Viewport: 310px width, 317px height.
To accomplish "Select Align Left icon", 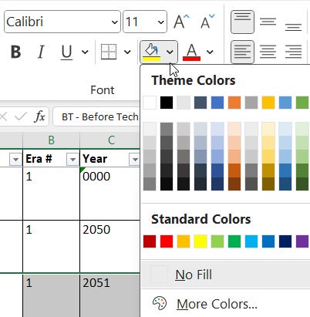I will (x=242, y=52).
